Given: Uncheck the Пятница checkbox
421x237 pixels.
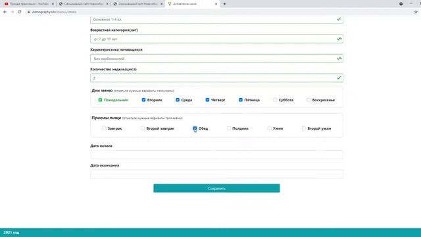Looking at the screenshot, I should coord(241,100).
